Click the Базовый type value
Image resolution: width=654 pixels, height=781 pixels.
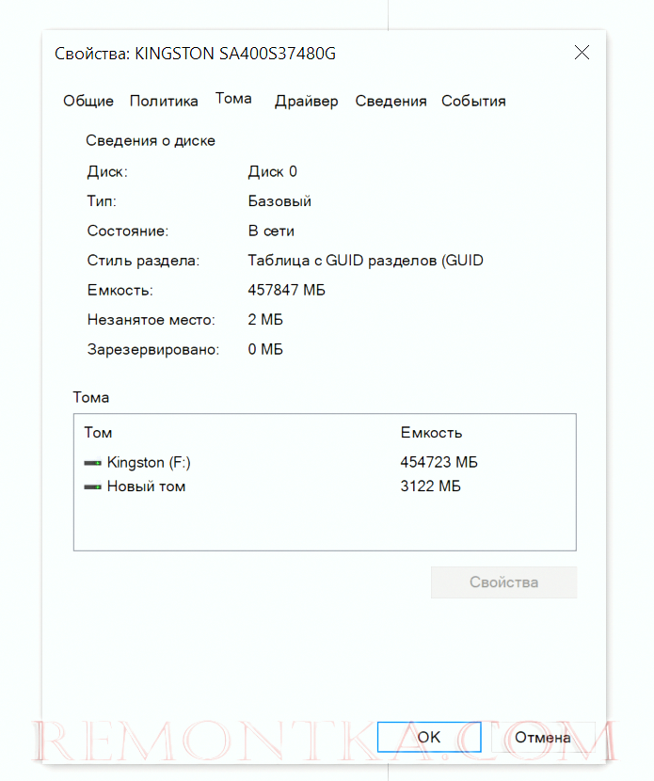[279, 201]
